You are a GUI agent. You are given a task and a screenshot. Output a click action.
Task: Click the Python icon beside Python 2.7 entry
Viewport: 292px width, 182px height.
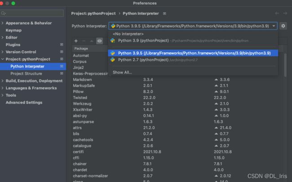click(113, 60)
